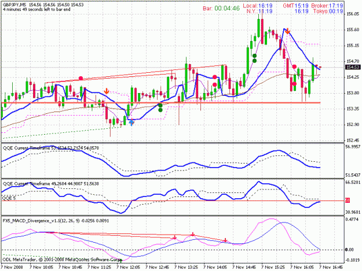Click first red down arrow on MACD divergence line
The width and height of the screenshot is (362, 271).
(x=175, y=237)
